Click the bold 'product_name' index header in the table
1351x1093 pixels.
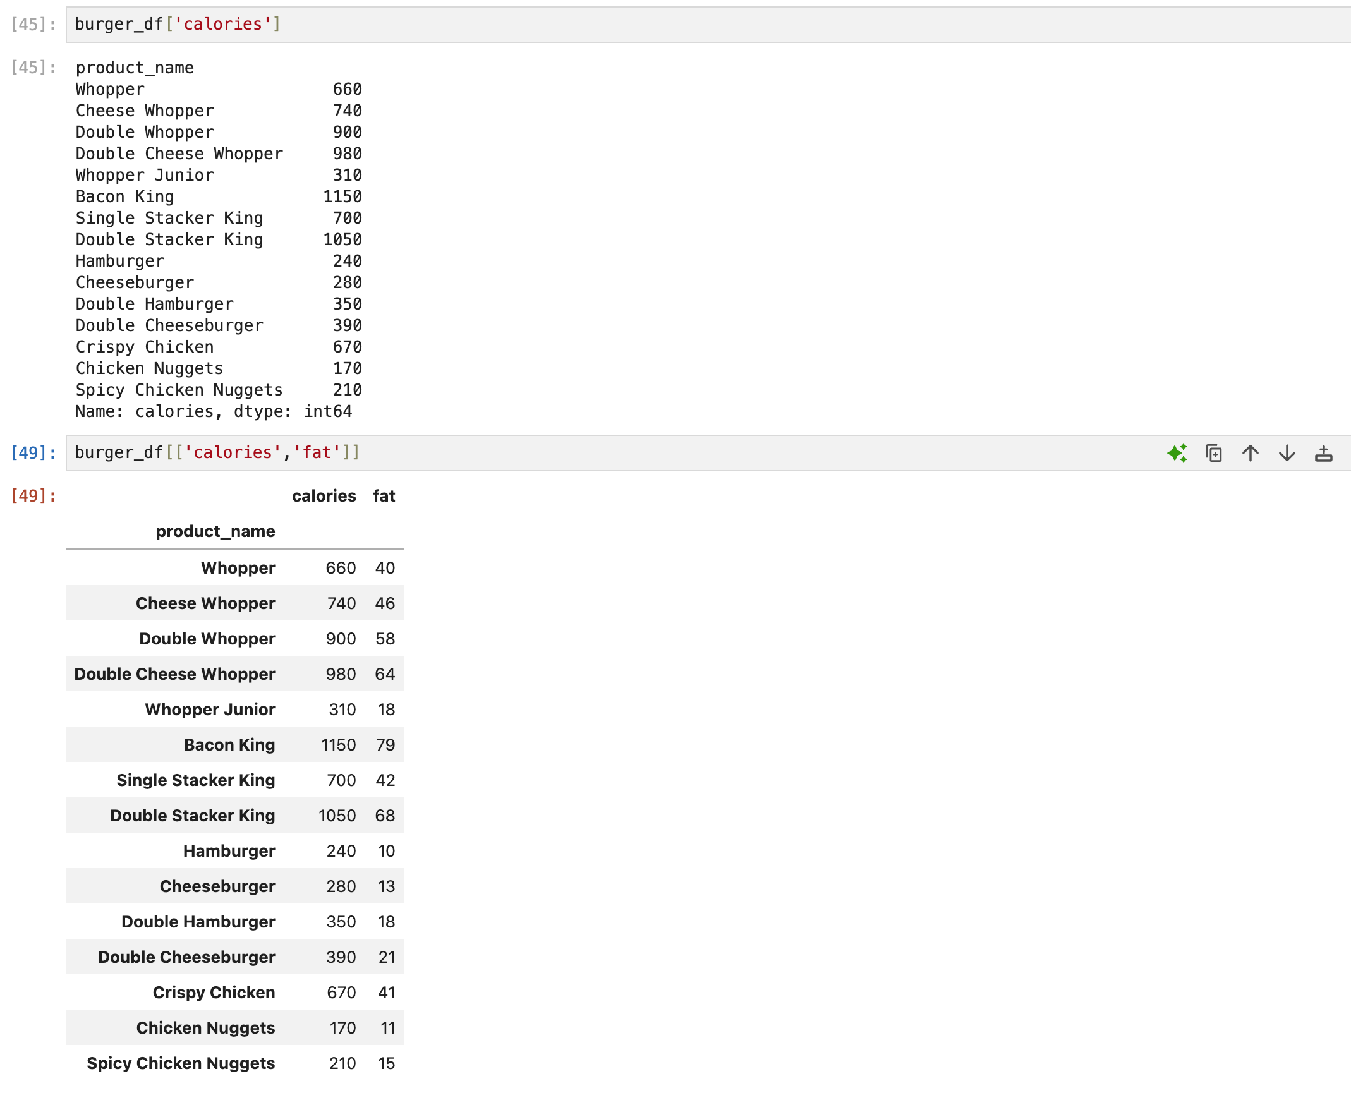pos(215,531)
